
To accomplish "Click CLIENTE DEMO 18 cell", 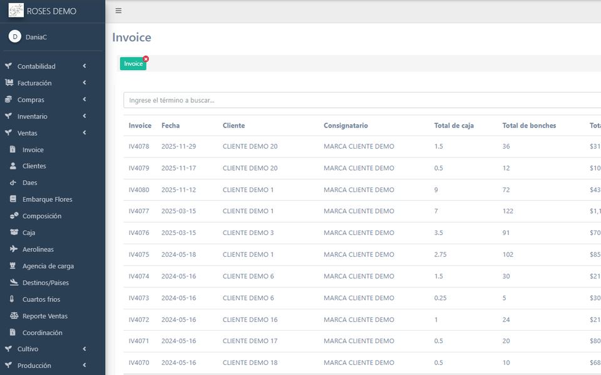I will tap(250, 362).
